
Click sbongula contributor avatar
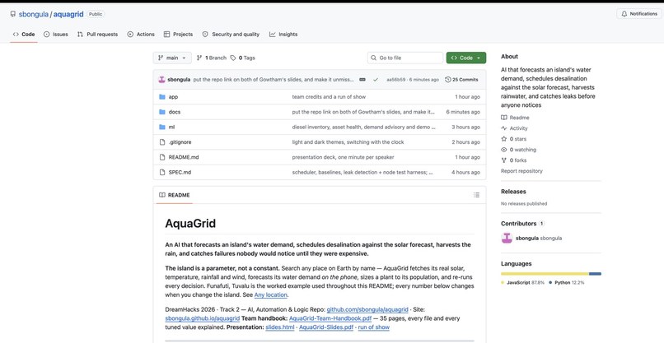(x=507, y=238)
